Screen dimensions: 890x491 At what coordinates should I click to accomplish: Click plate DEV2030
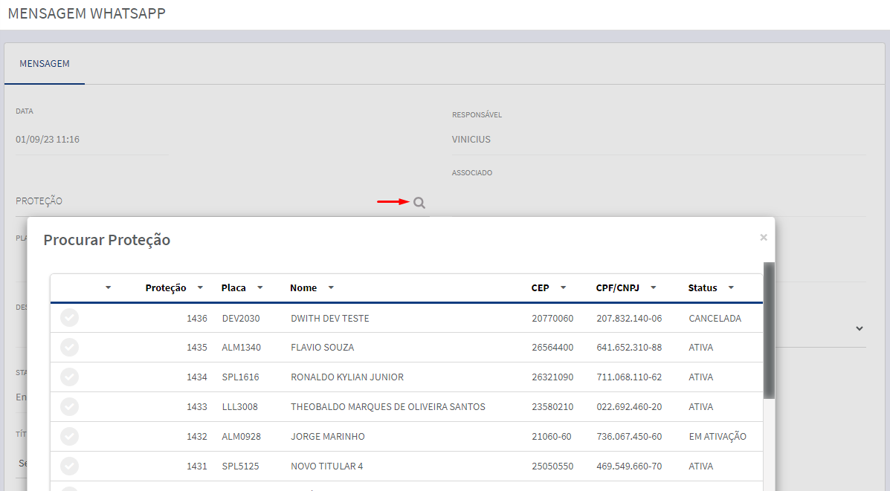point(241,318)
